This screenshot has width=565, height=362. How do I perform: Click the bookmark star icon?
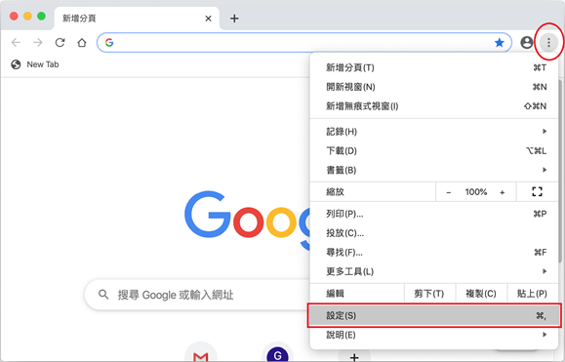(x=499, y=43)
